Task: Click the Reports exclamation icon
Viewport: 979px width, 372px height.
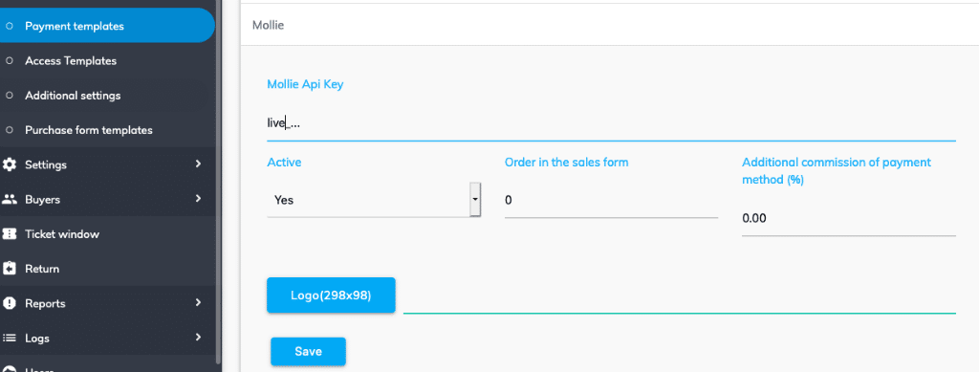Action: (x=10, y=303)
